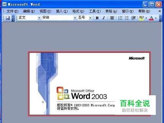
Task: Open the 工具(T) menu
Action: click(95, 11)
